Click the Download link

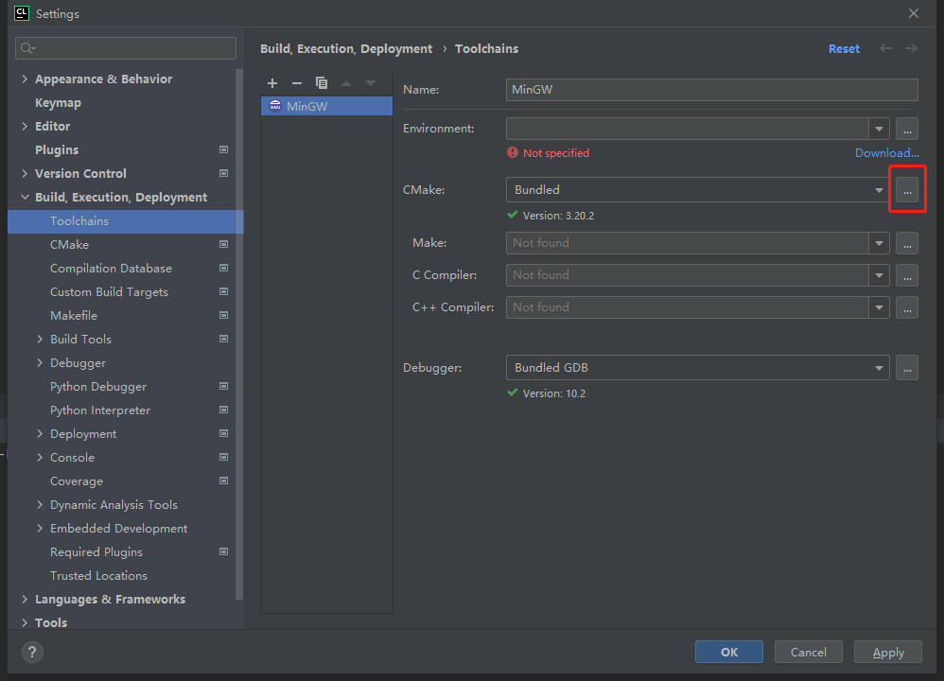tap(886, 153)
